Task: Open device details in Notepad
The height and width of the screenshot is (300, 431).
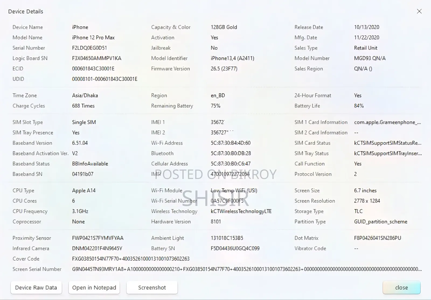Action: tap(94, 288)
